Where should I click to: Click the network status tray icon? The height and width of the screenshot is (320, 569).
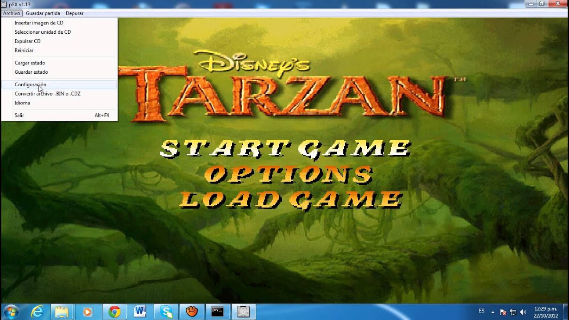click(x=513, y=312)
